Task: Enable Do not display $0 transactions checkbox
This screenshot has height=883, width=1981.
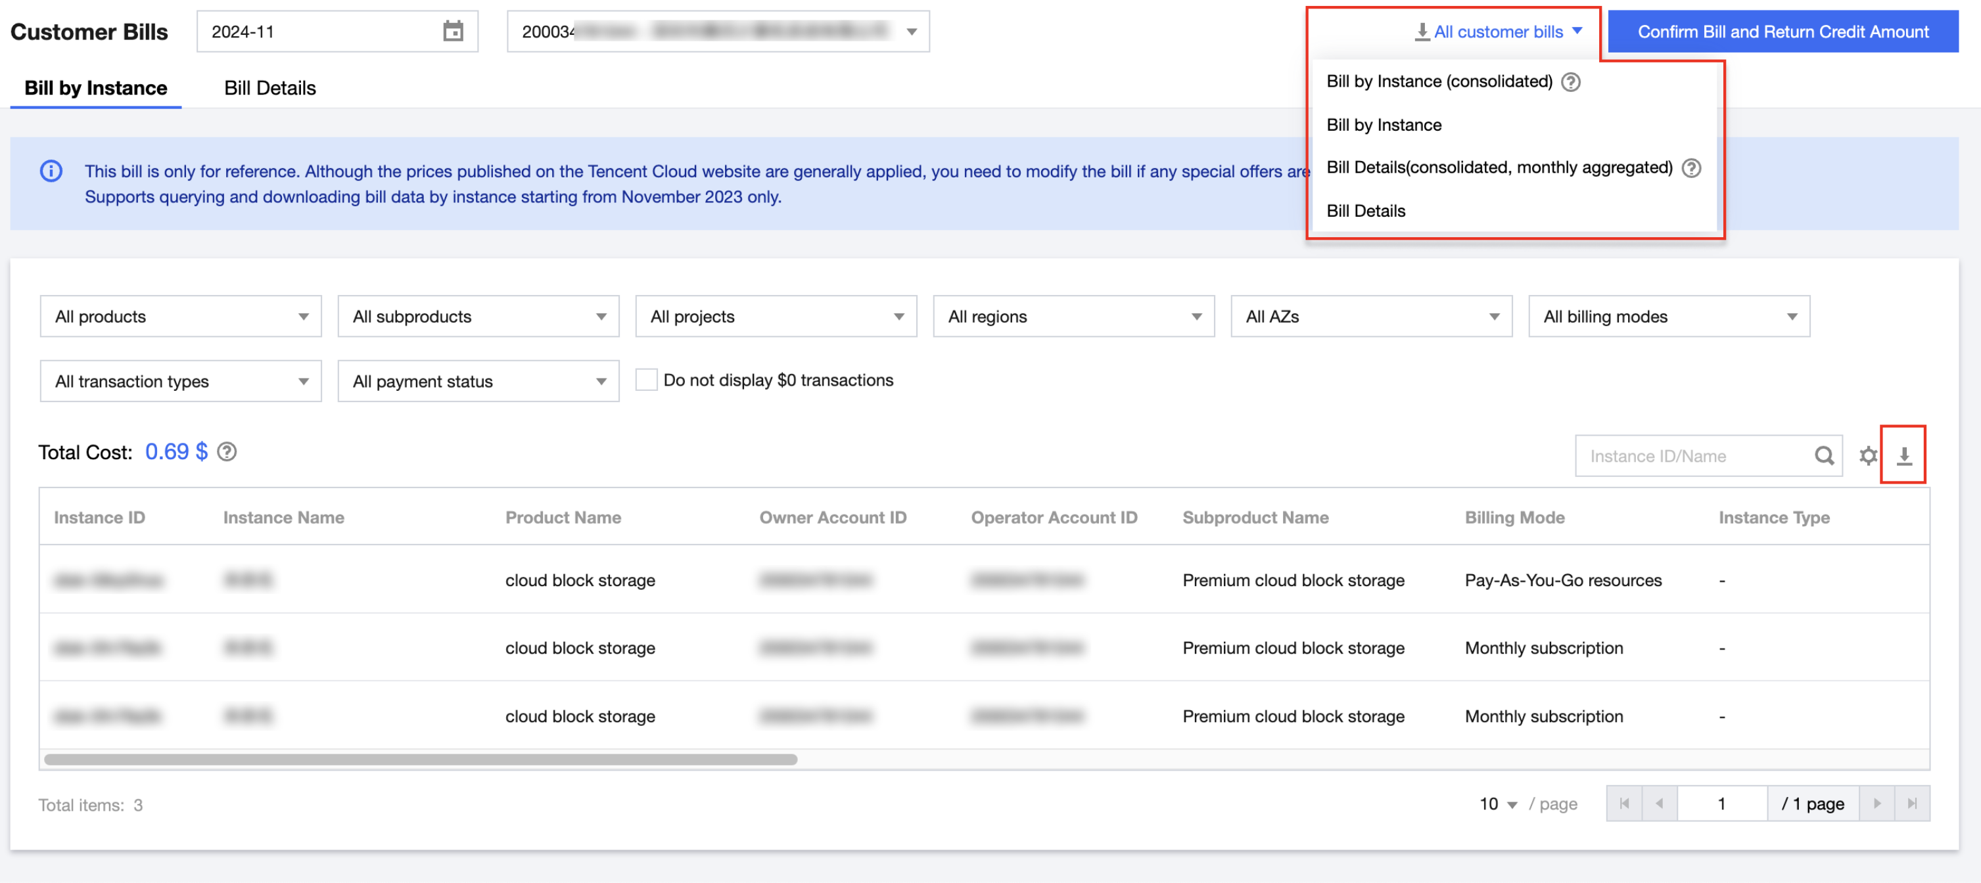Action: click(x=646, y=380)
